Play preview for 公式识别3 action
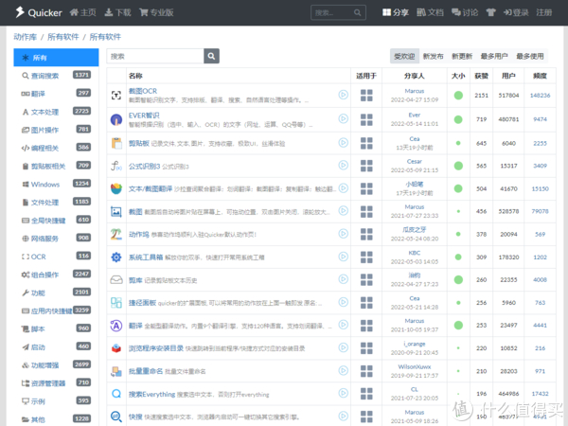Image resolution: width=568 pixels, height=426 pixels. click(343, 165)
